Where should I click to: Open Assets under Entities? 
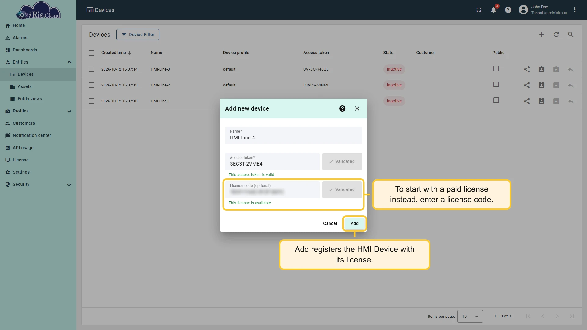(x=38, y=86)
